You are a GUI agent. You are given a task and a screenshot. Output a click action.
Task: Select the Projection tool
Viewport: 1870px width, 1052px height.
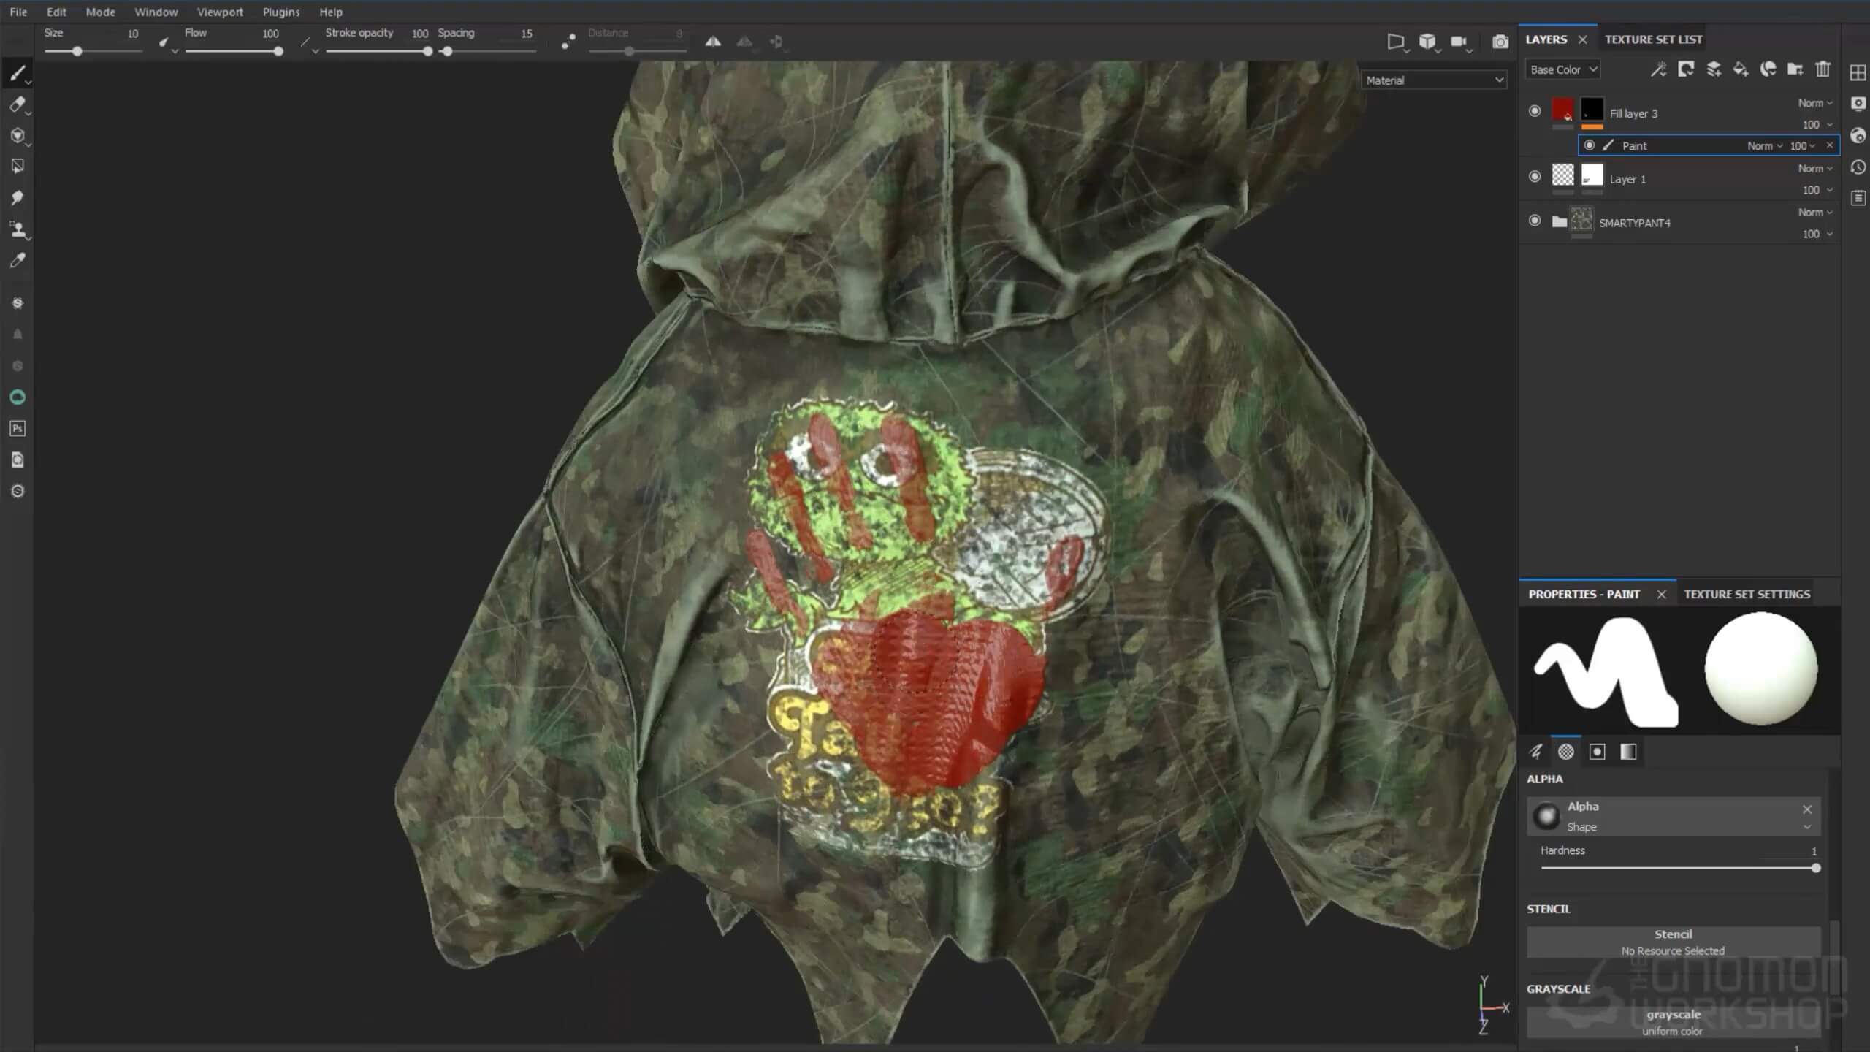click(18, 136)
